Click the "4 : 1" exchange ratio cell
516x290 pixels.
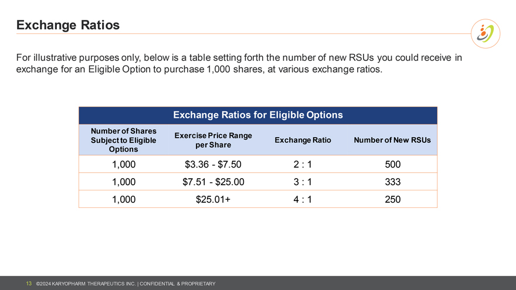point(303,199)
